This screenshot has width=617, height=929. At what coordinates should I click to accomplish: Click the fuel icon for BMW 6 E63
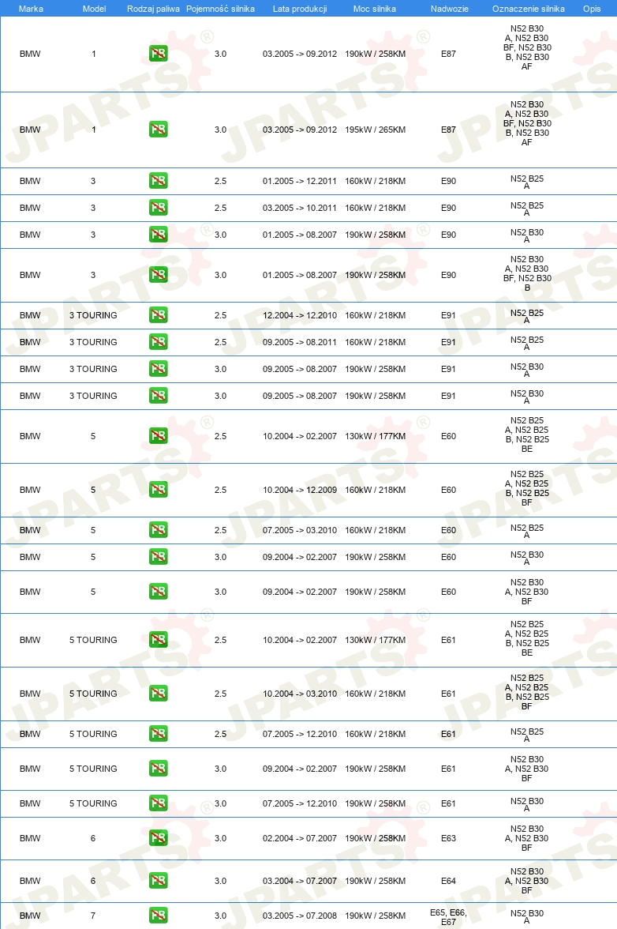158,837
